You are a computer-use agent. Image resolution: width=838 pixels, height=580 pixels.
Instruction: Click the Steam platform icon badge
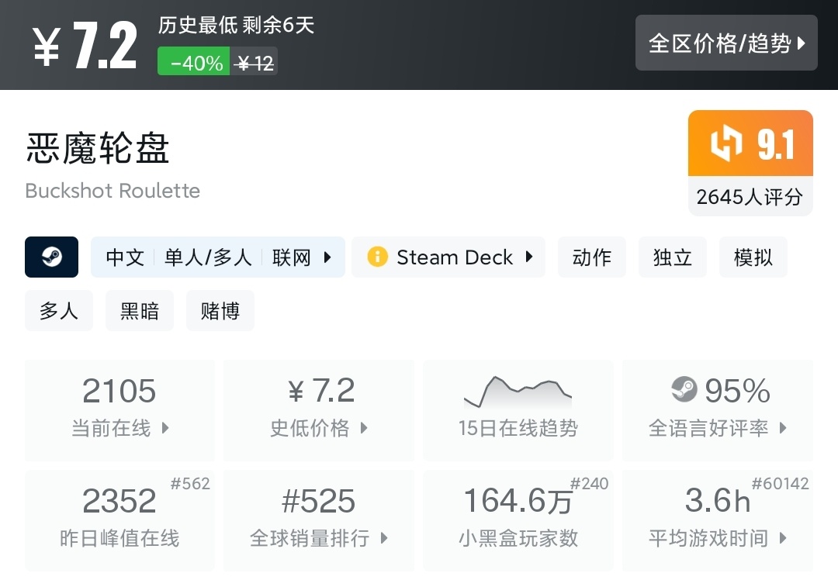click(x=51, y=257)
